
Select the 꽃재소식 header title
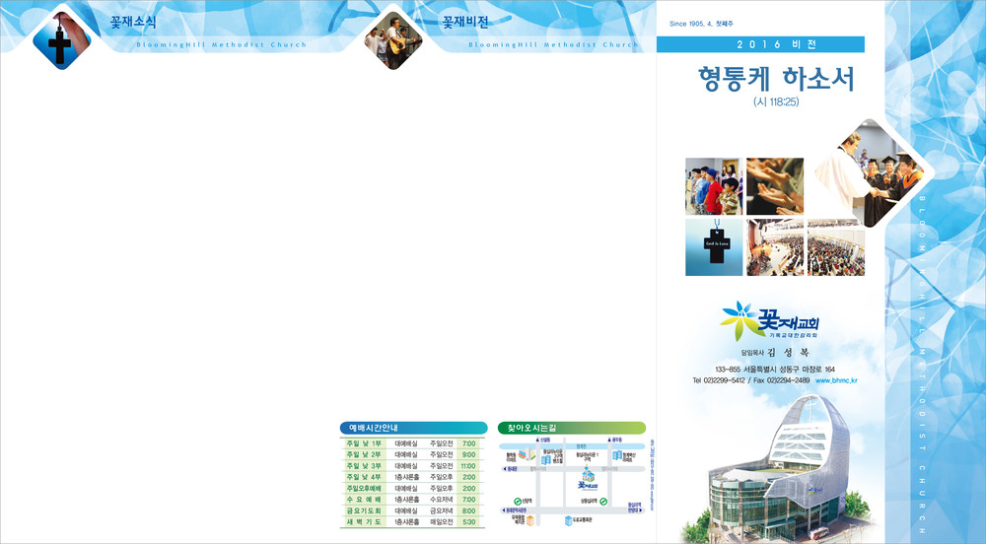[133, 22]
